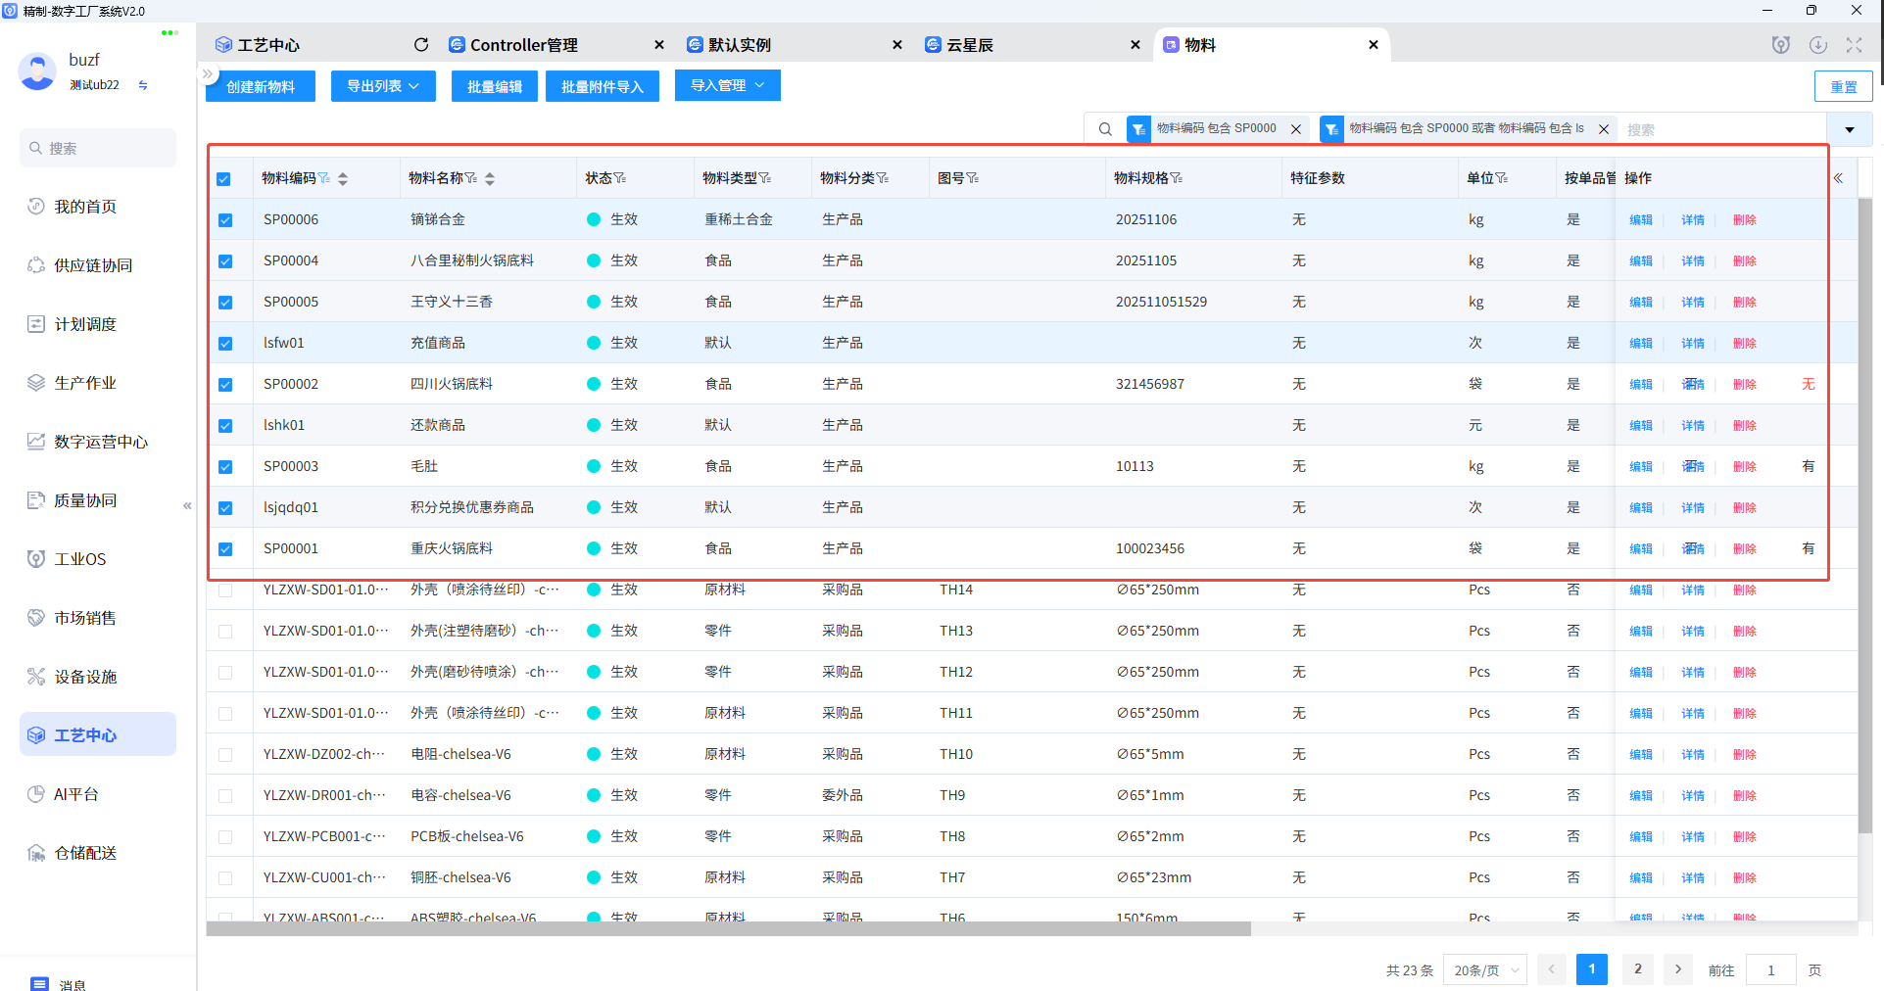Click the download icon at top right

tap(1818, 45)
